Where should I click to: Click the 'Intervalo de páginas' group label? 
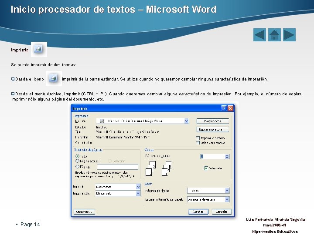pos(88,150)
